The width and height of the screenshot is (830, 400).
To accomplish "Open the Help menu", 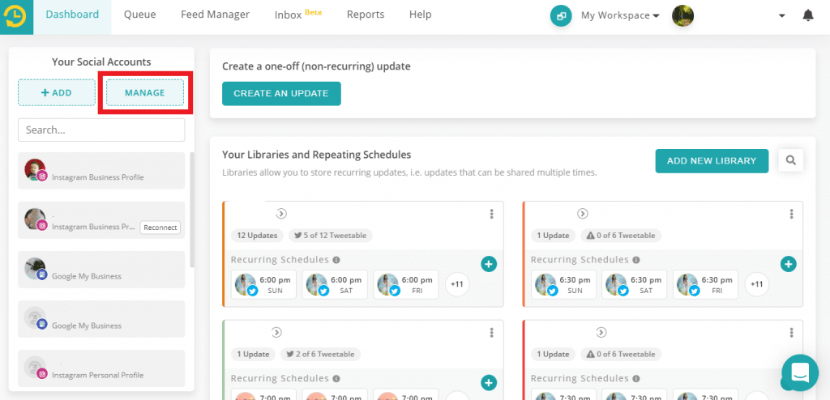I will click(x=421, y=15).
